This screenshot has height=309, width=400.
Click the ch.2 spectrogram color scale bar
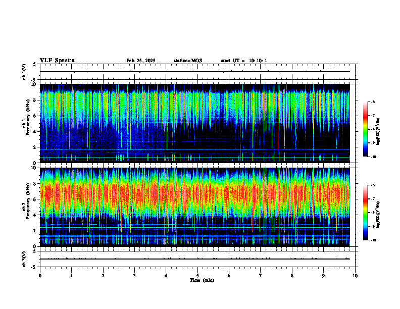tap(366, 213)
